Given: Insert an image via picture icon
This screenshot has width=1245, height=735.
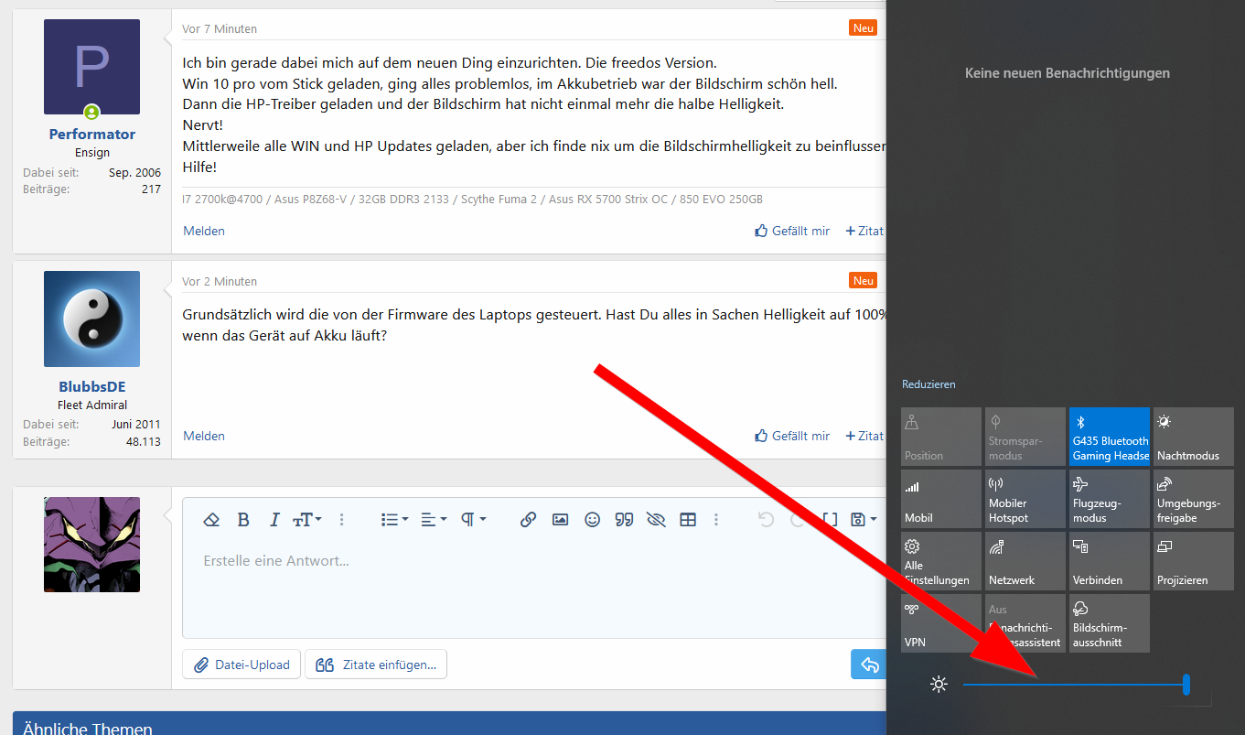Looking at the screenshot, I should click(561, 519).
